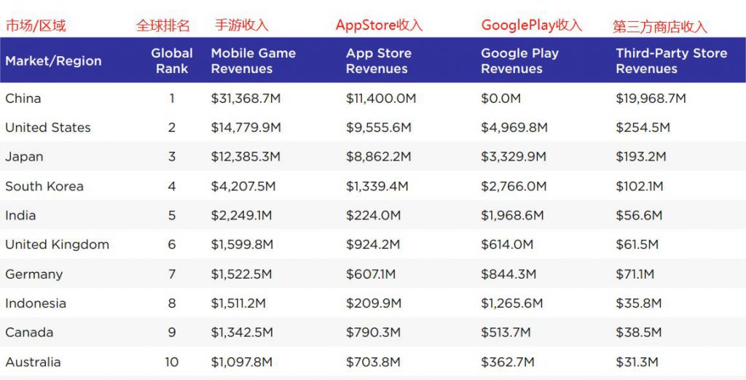
Task: Select China's $19,968.7M third-party store value
Action: [651, 98]
